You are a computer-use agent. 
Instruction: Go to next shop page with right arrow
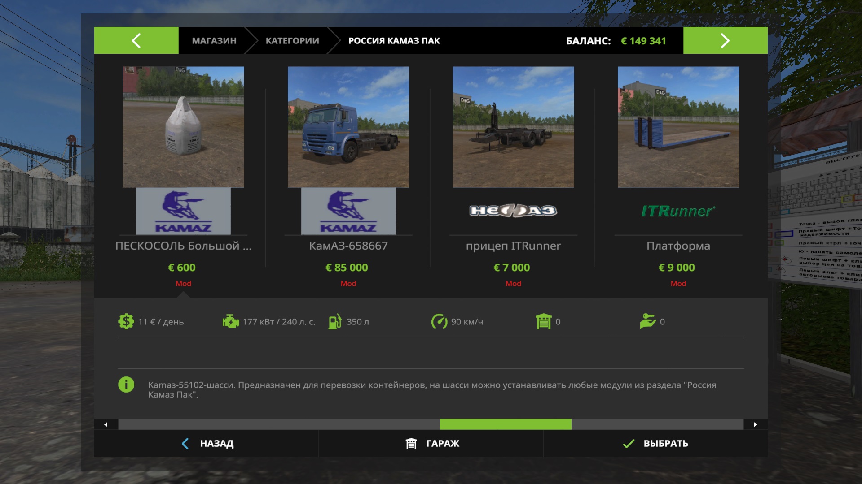[725, 40]
